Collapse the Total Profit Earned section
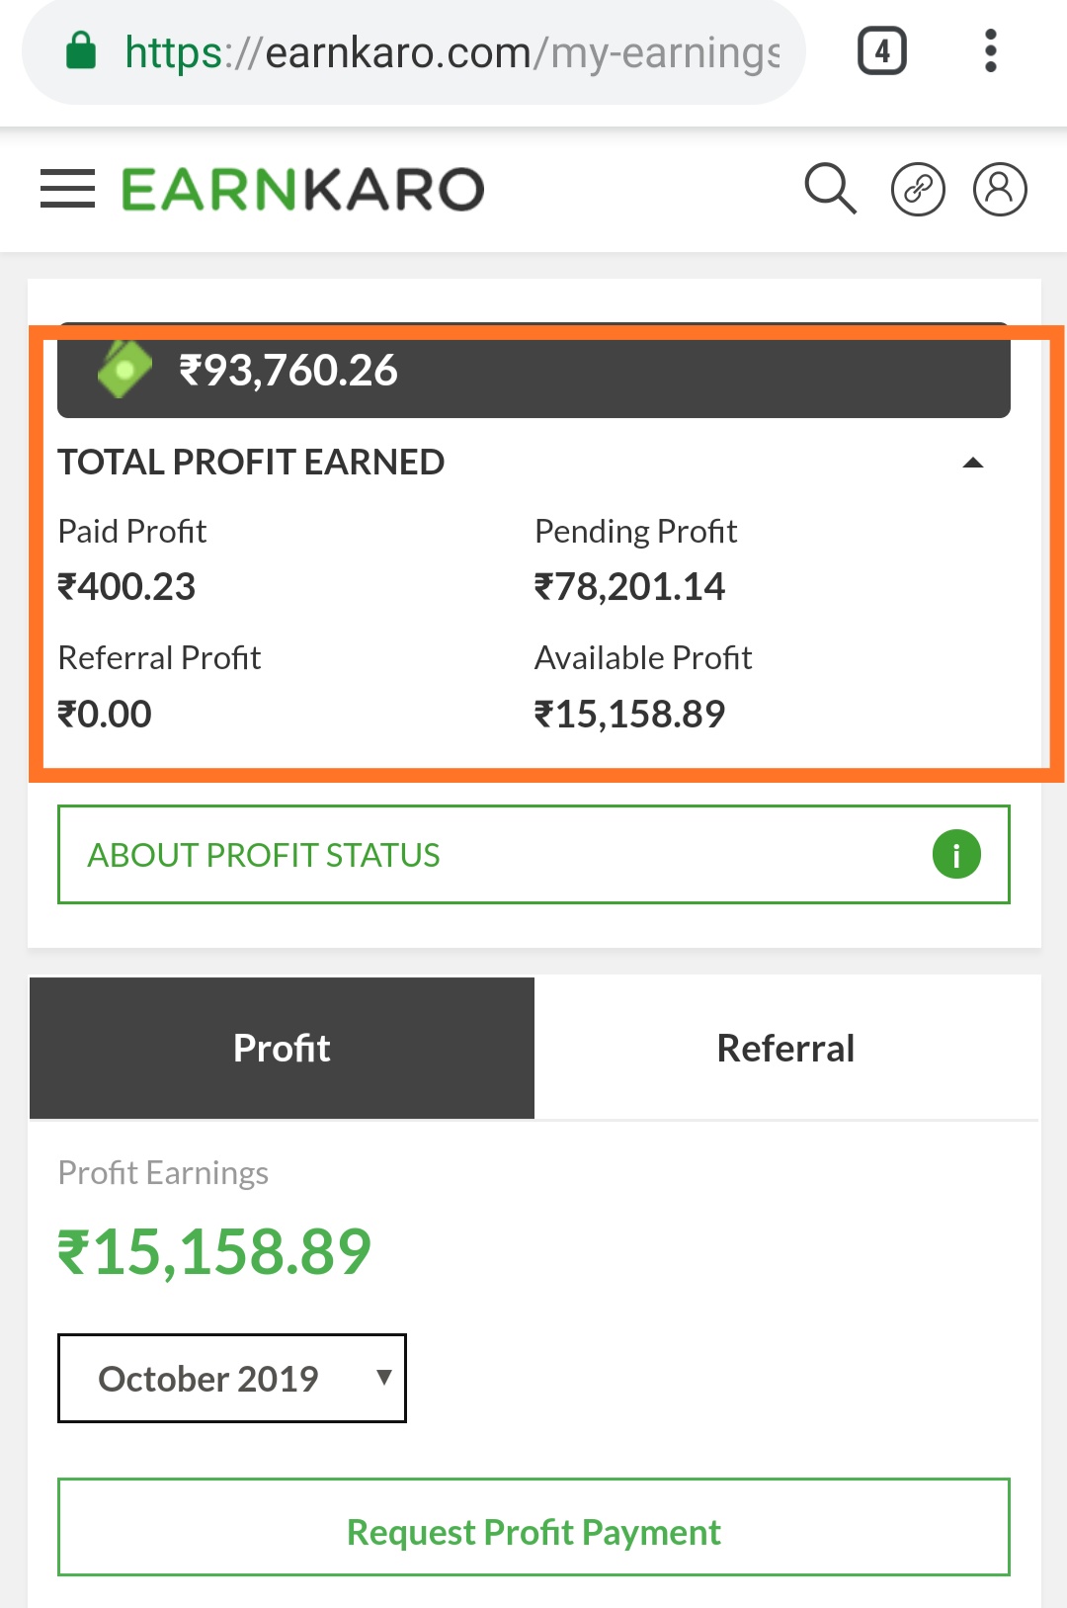The image size is (1067, 1608). (x=973, y=463)
